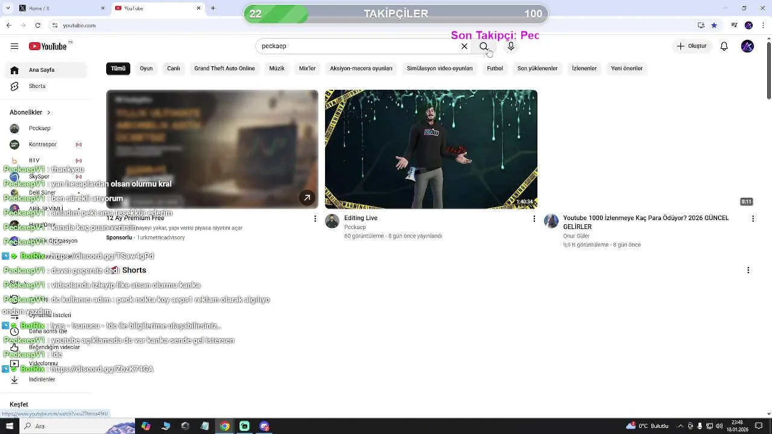This screenshot has width=772, height=434.
Task: Select the Futbol filter chip
Action: click(495, 69)
